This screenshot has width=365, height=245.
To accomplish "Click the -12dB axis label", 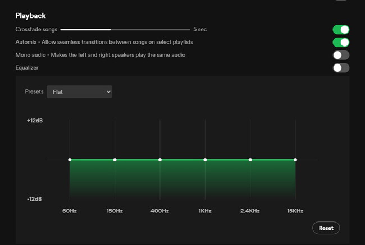I will 34,199.
